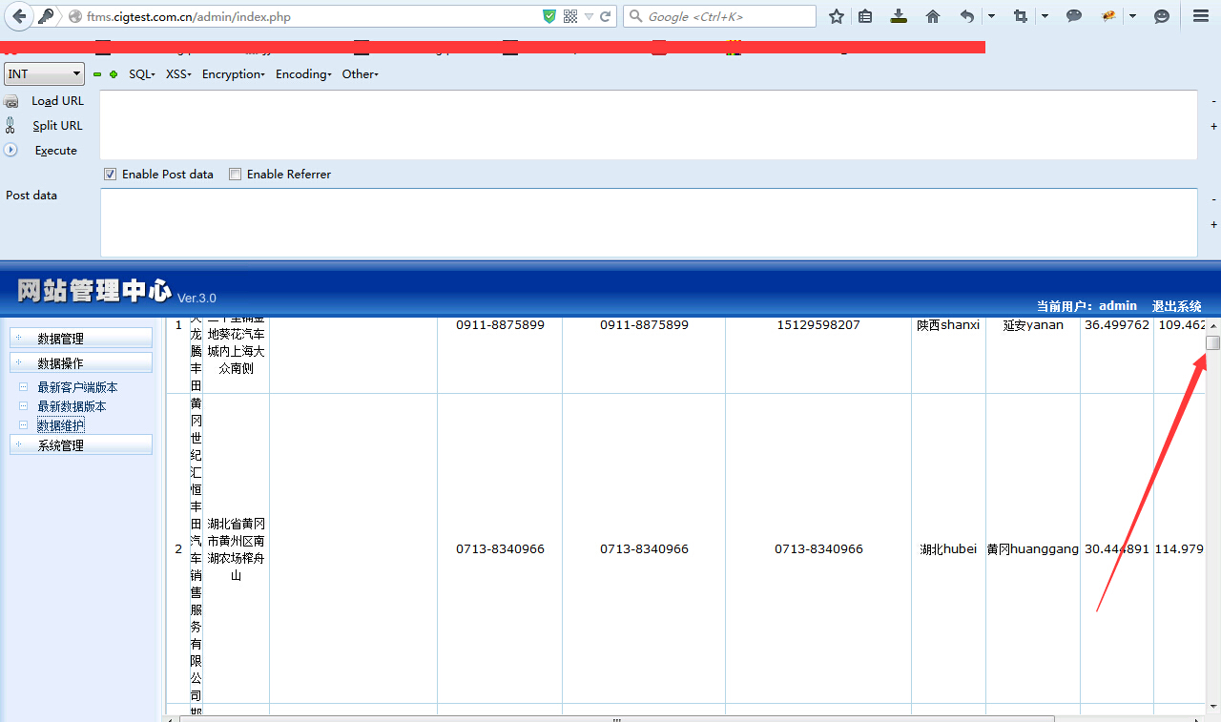The width and height of the screenshot is (1221, 722).
Task: Click the Split URL button
Action: (x=57, y=126)
